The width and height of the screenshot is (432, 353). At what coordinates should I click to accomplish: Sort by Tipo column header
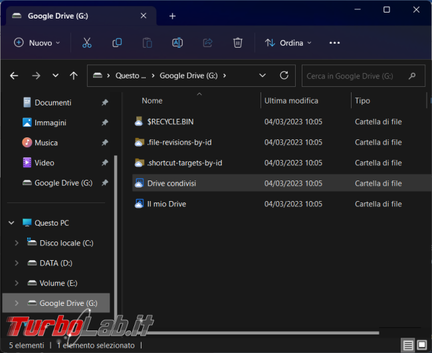tap(362, 101)
